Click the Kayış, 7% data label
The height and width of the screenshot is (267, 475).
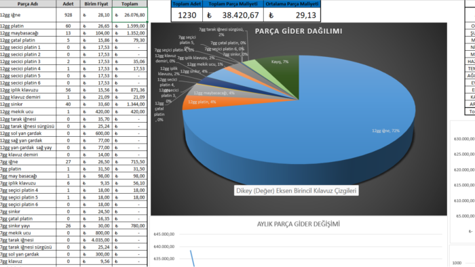280,62
